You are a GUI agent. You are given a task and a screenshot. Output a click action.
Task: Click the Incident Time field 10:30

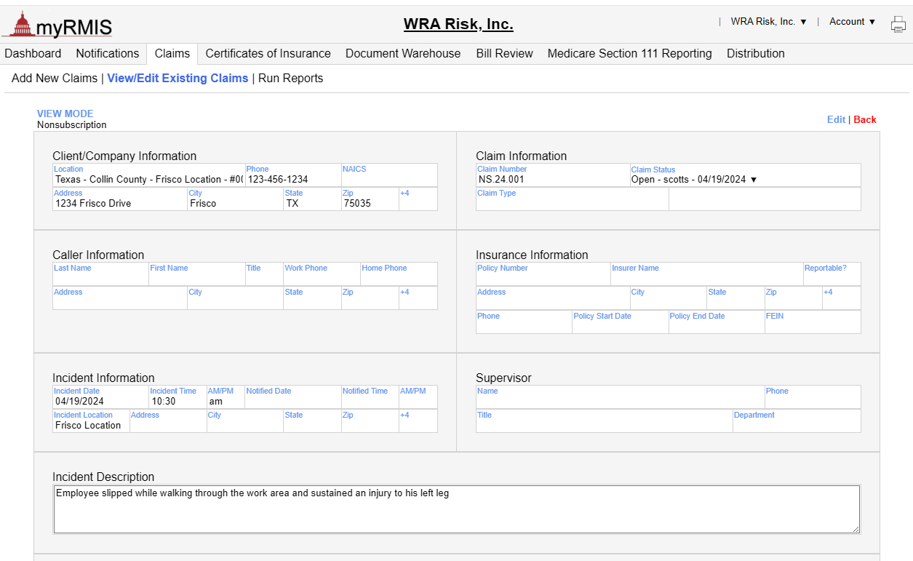coord(178,397)
